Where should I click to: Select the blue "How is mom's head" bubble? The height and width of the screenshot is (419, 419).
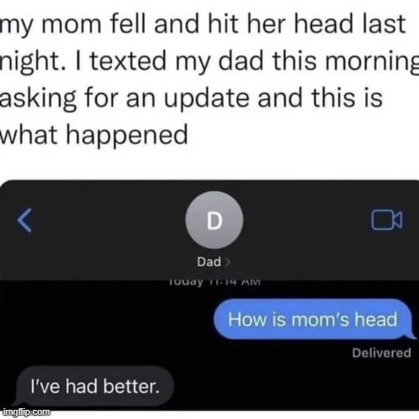pos(314,319)
